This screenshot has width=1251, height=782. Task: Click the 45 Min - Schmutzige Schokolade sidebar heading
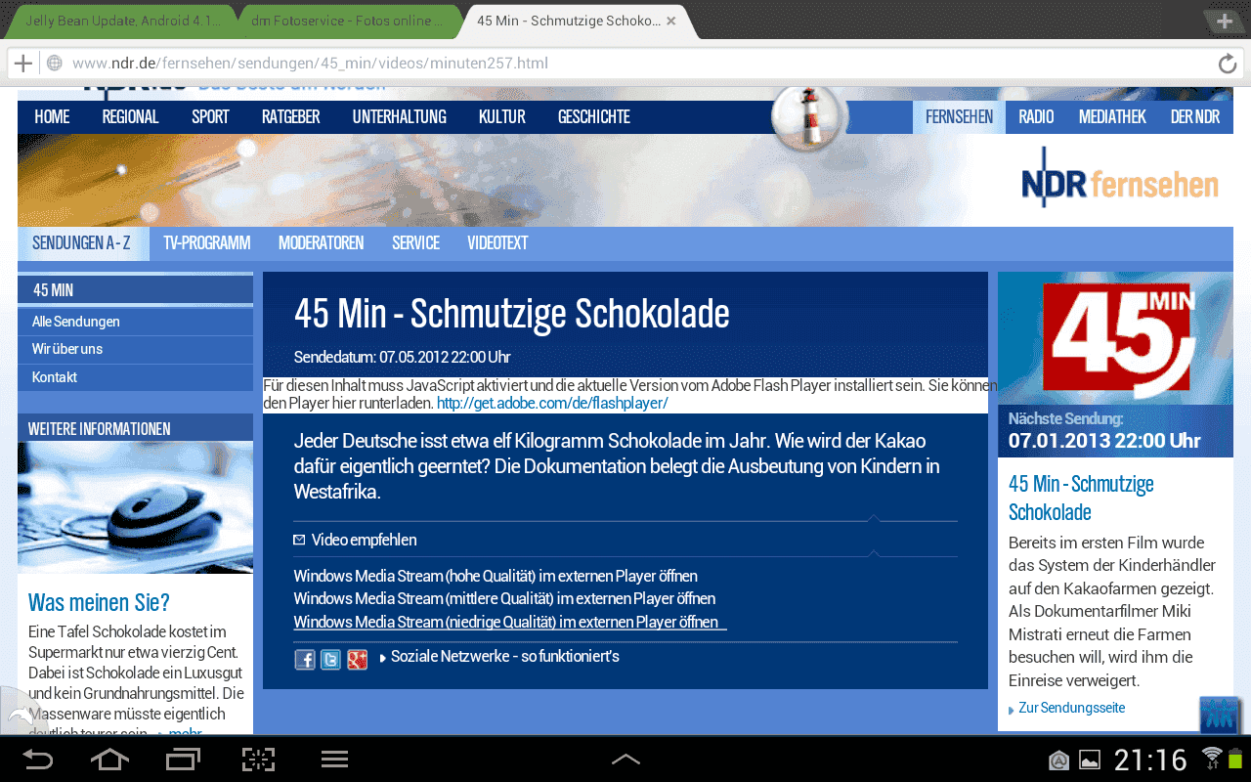[x=1081, y=498]
